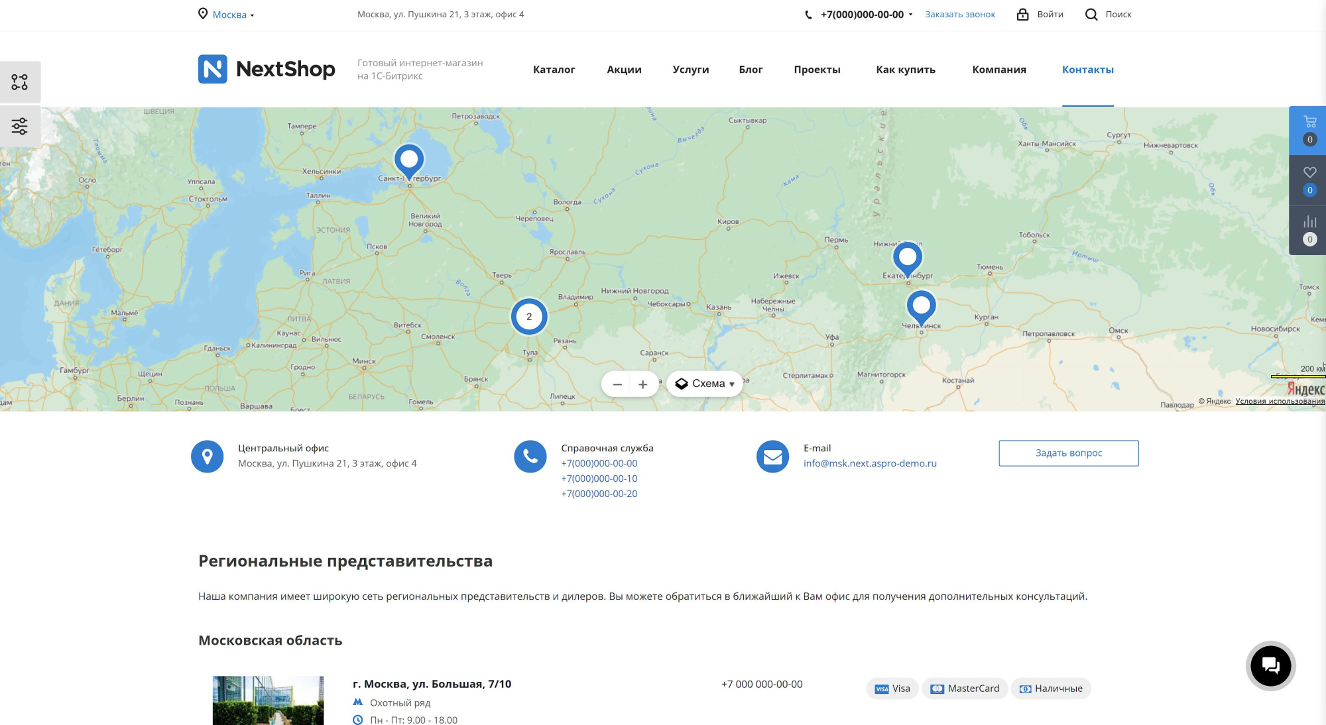Expand the phone number dropdown arrow
The width and height of the screenshot is (1326, 725).
[x=910, y=15]
